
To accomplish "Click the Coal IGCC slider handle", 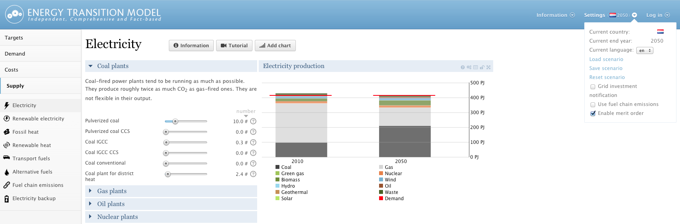I will point(166,142).
